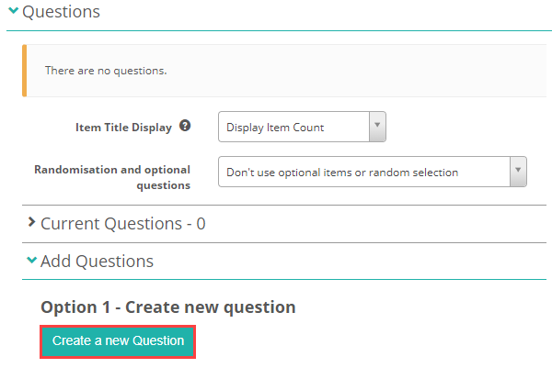Click the 'Current Questions - 0' heading
This screenshot has width=552, height=368.
[x=122, y=223]
